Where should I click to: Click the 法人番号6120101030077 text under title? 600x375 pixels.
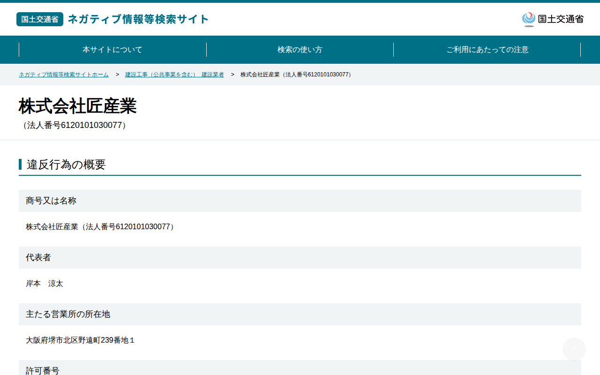click(x=74, y=125)
